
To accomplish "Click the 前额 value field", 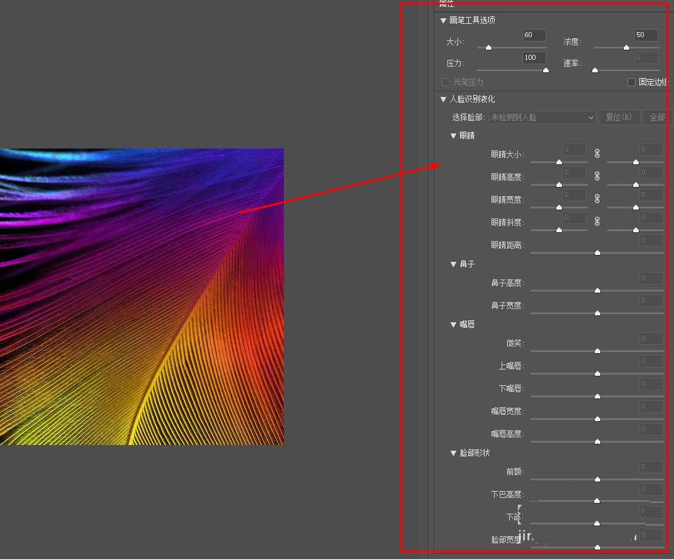I will pos(651,467).
